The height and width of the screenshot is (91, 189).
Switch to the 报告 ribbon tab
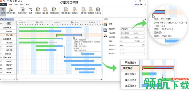tap(22, 5)
